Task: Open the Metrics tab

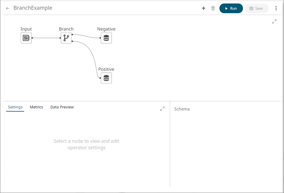Action: coord(36,107)
